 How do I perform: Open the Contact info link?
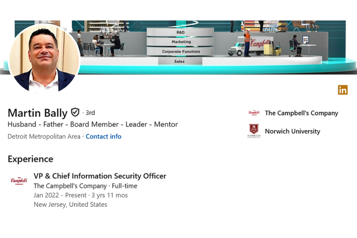tap(104, 136)
